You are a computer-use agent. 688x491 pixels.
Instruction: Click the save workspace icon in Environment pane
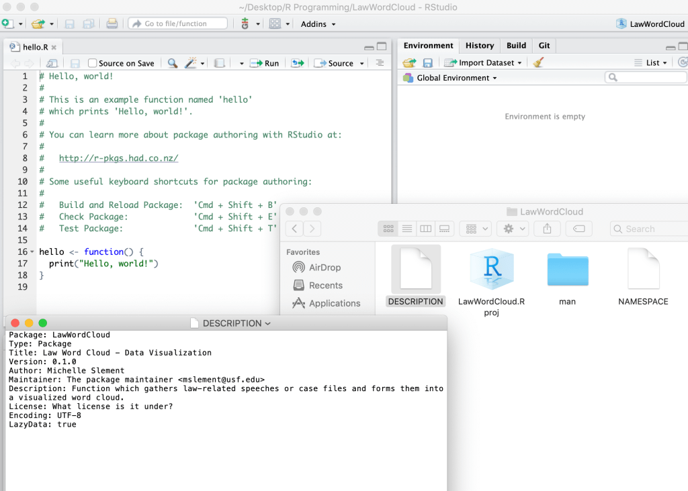(x=427, y=62)
